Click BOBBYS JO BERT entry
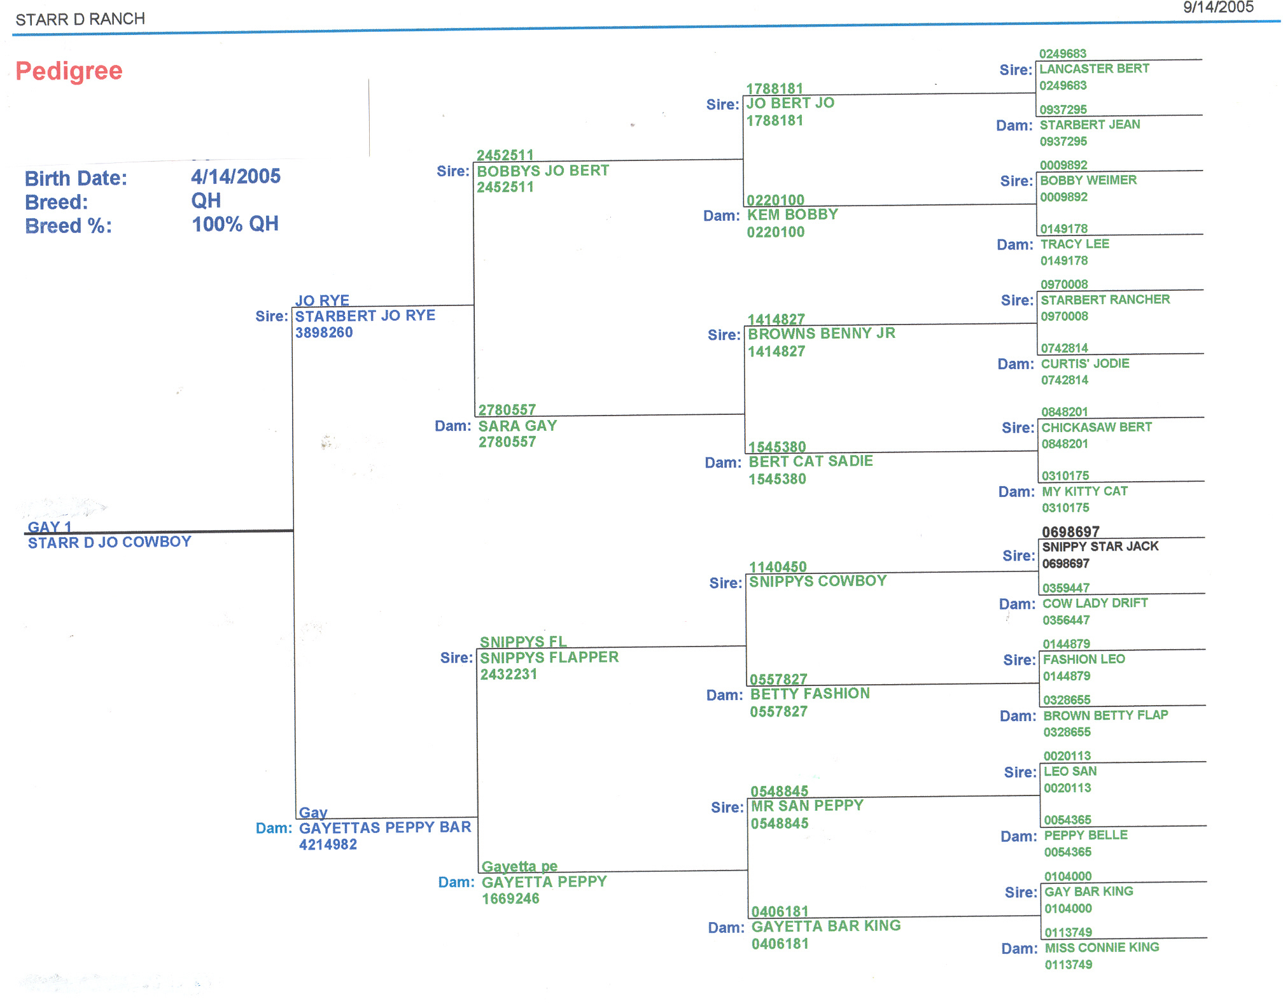 543,171
